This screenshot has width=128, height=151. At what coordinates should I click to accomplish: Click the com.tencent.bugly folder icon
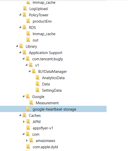click(x=28, y=59)
